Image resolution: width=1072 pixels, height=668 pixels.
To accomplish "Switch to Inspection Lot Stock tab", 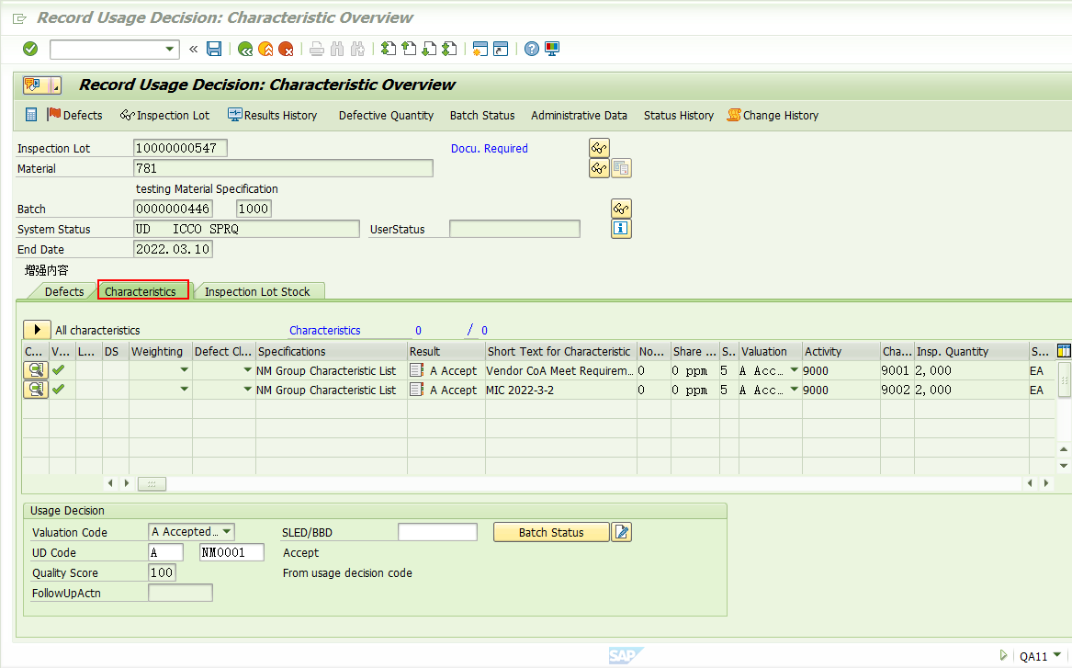I will (x=257, y=291).
